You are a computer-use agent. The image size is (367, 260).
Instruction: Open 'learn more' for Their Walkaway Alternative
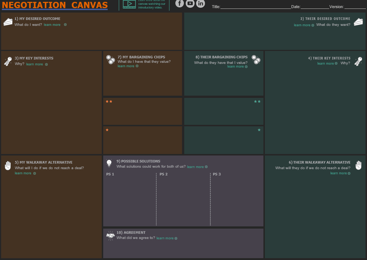click(x=339, y=173)
